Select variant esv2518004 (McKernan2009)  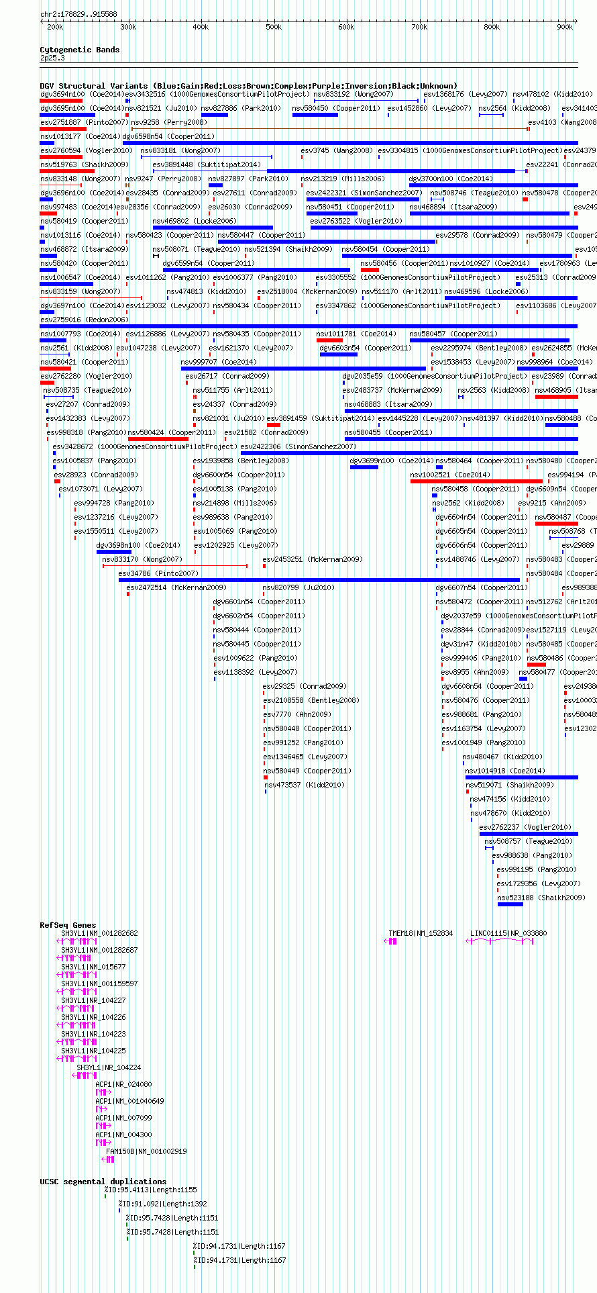tap(307, 292)
